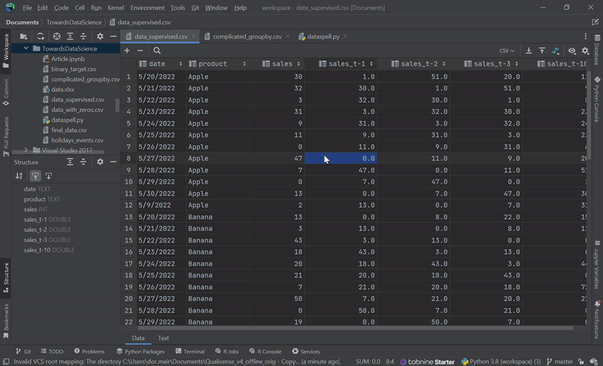This screenshot has width=603, height=366.
Task: Switch to the complicated_groupby.csv tab
Action: click(x=246, y=36)
